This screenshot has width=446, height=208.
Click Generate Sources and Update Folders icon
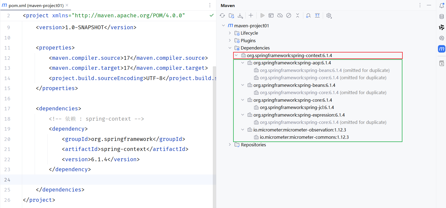(231, 16)
